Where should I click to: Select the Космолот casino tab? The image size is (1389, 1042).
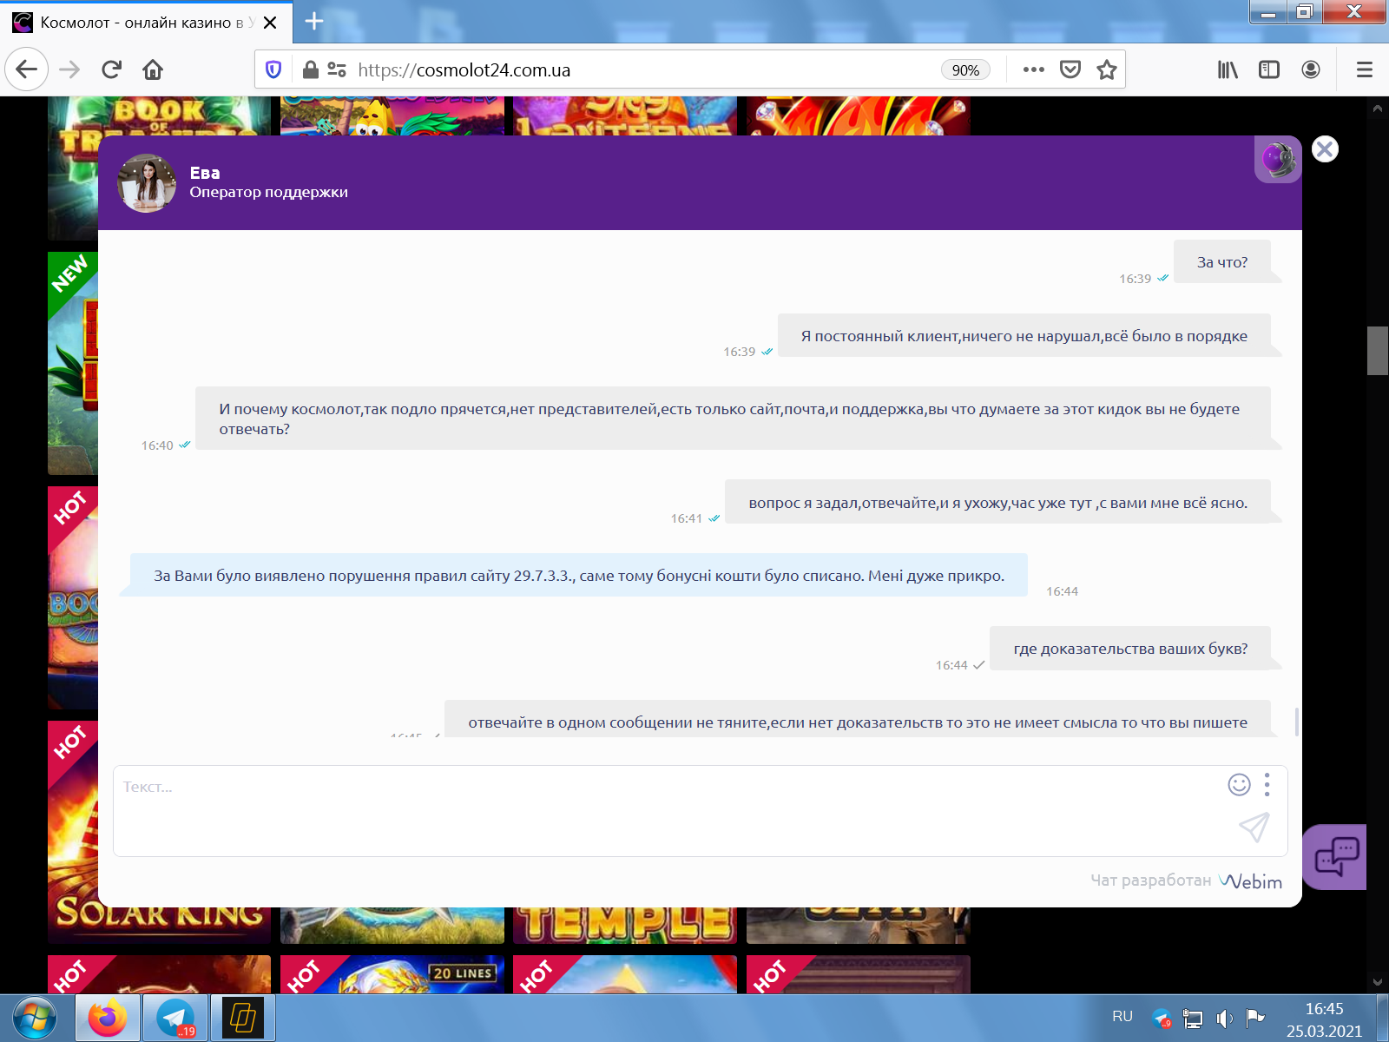tap(146, 22)
